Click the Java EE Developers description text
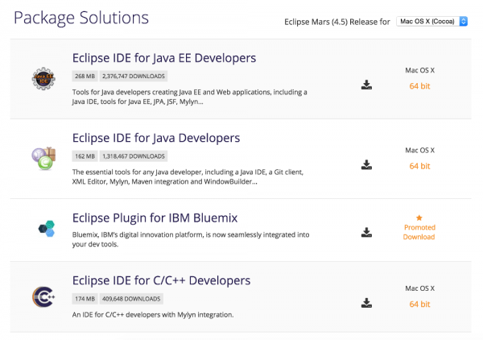 (x=190, y=97)
